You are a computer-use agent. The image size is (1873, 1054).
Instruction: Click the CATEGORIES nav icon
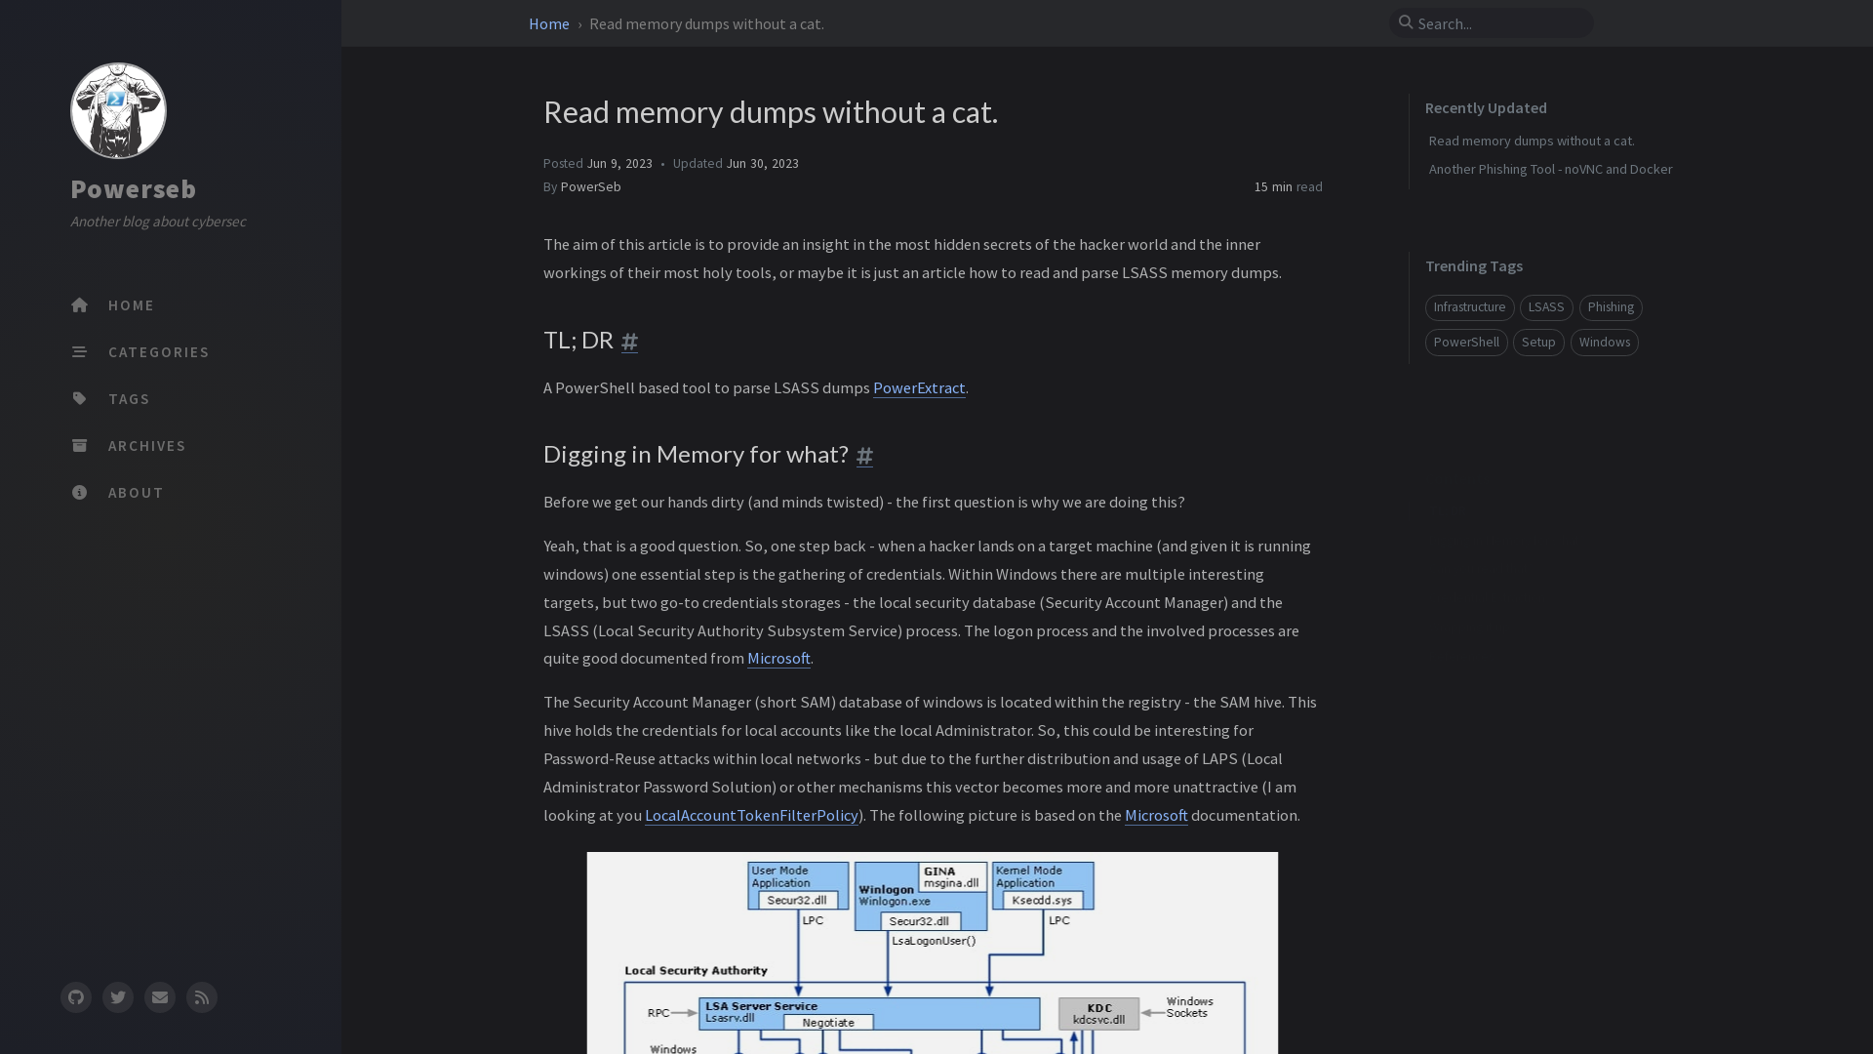click(80, 351)
